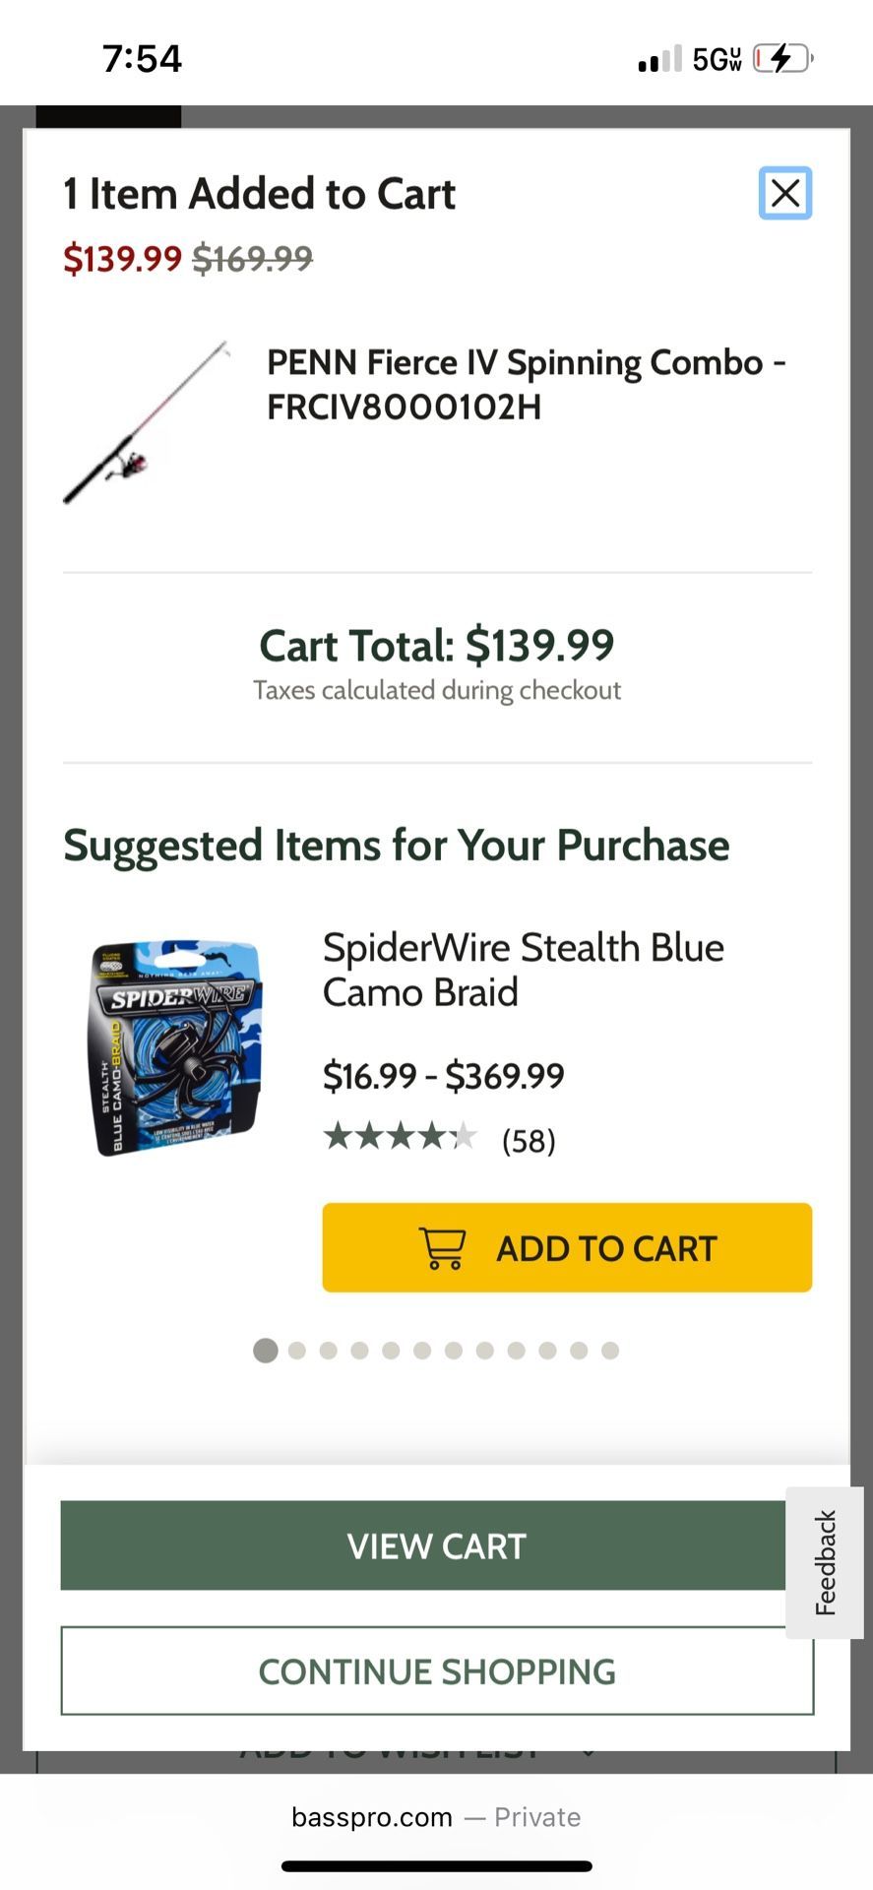Open PENN Fierce IV Spinning Combo product link
Image resolution: width=873 pixels, height=1890 pixels.
[526, 384]
